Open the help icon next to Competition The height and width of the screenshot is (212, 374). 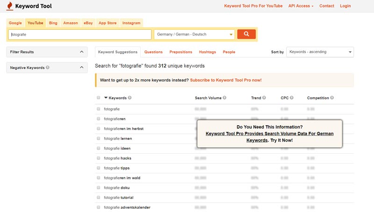(332, 98)
